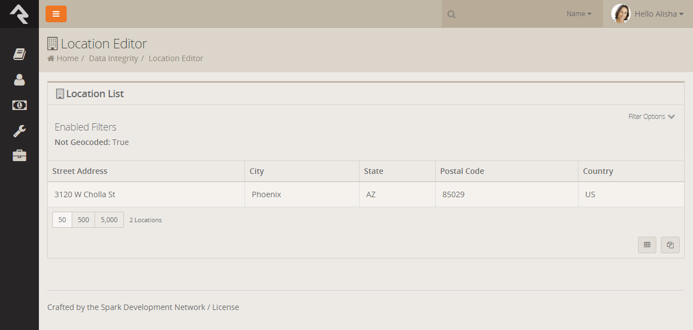Go to Data Integrity breadcrumb link

[x=113, y=58]
